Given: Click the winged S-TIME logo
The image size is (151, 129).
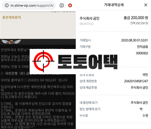Looking at the screenshot, I should [x=11, y=42].
